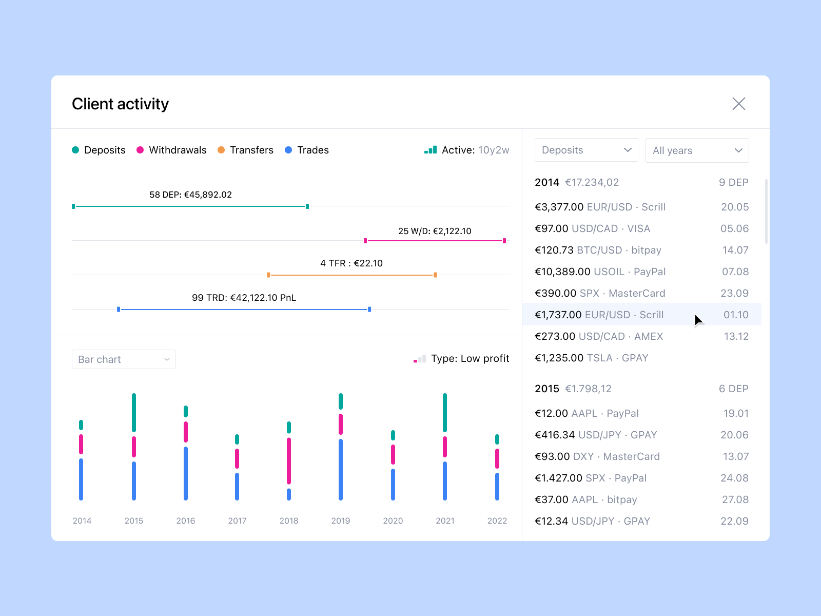Close the Client activity dialog

point(739,104)
